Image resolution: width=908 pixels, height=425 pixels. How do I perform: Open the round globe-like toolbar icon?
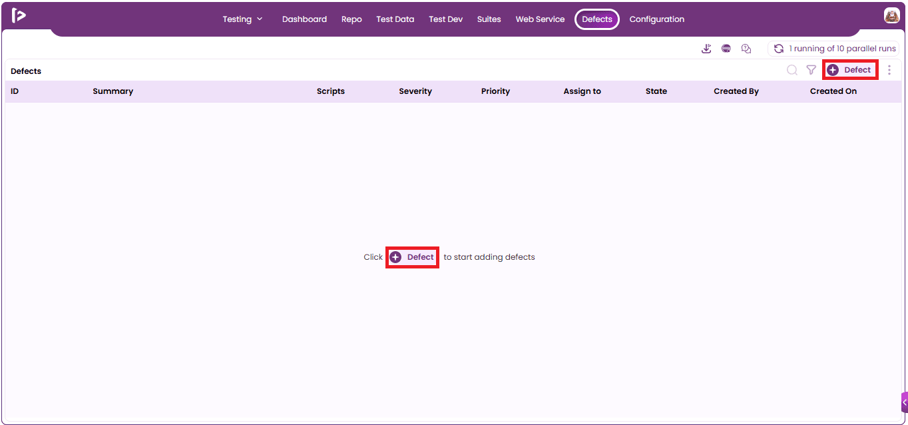point(726,49)
